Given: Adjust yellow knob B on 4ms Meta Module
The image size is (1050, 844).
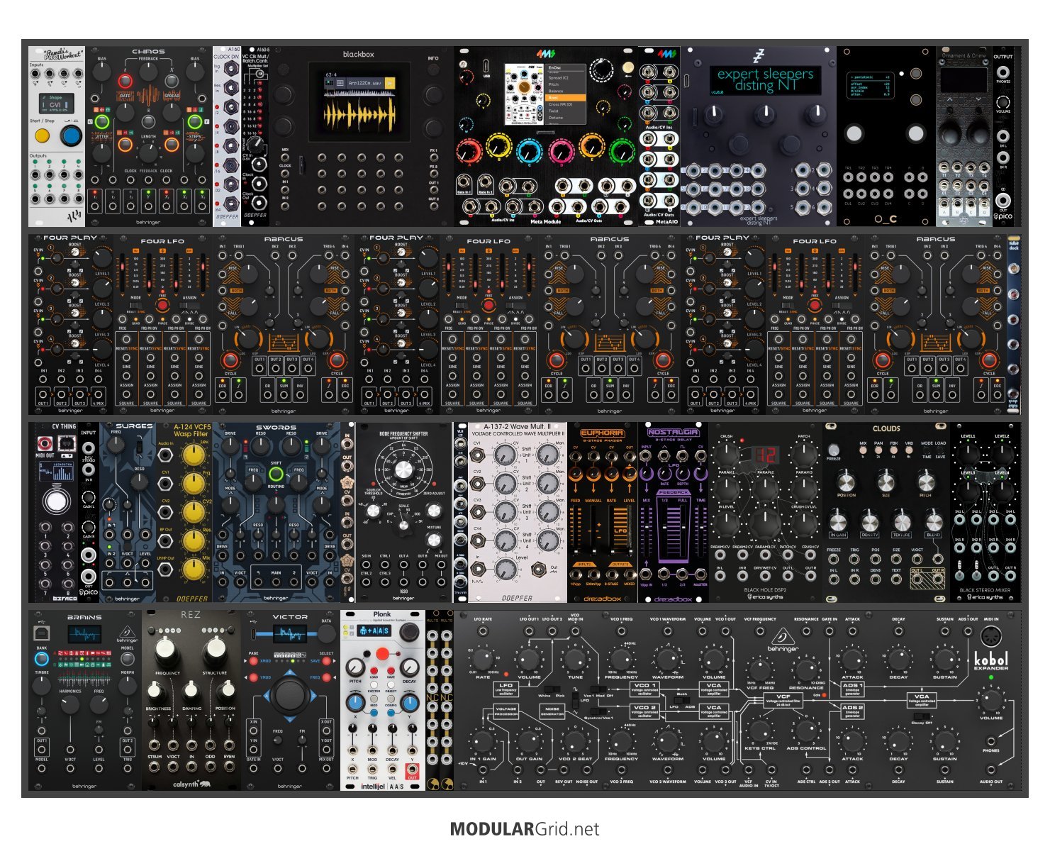Looking at the screenshot, I should pyautogui.click(x=499, y=146).
